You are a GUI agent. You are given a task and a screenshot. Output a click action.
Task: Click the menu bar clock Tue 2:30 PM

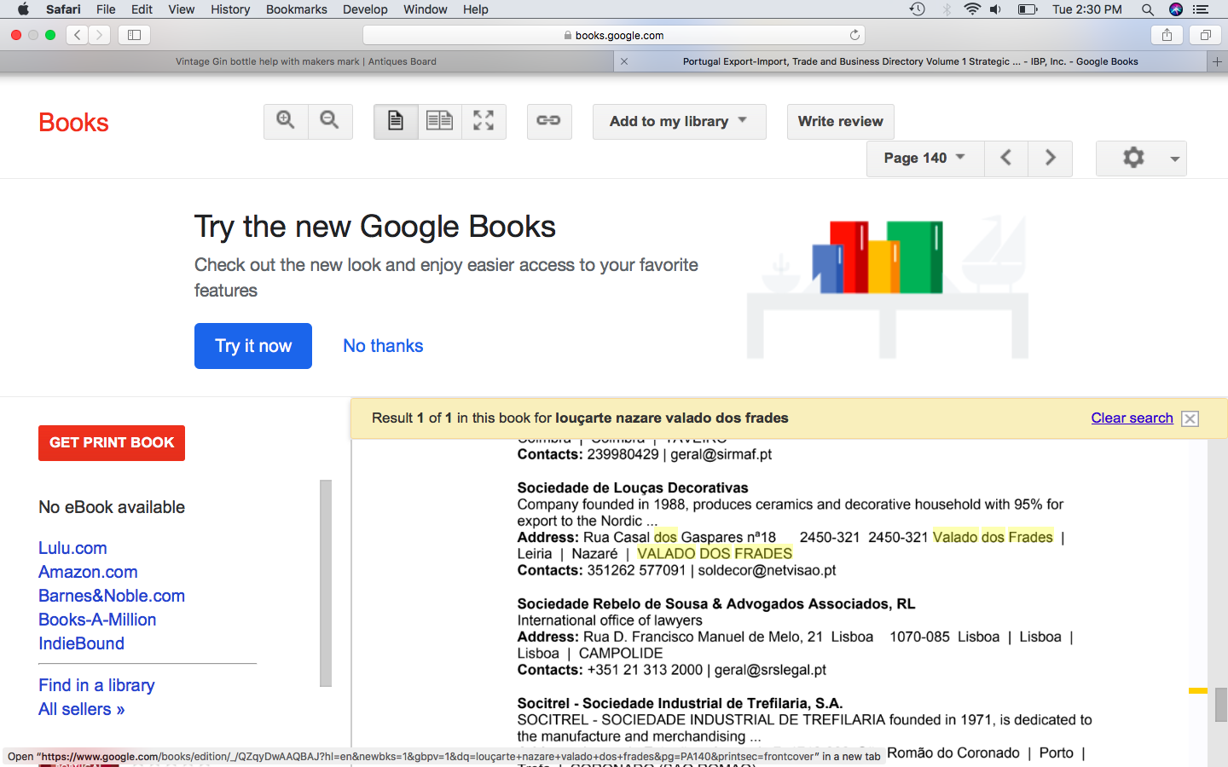(1087, 9)
